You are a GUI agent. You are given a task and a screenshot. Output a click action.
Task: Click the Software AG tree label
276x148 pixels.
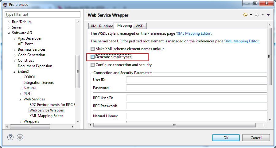[22, 33]
